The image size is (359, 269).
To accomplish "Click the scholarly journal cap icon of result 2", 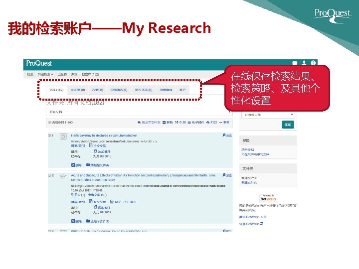I will coord(63,176).
